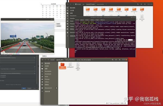The width and height of the screenshot is (163, 106).
Task: Click the Cancel button in dialog
Action: [x=29, y=88]
